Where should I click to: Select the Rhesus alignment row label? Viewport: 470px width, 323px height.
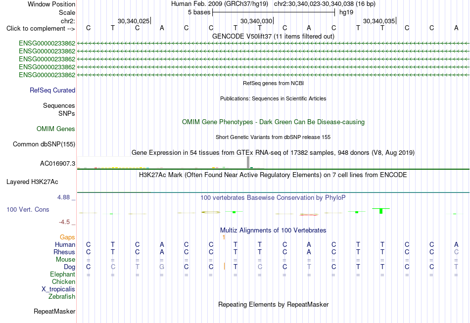tap(64, 252)
